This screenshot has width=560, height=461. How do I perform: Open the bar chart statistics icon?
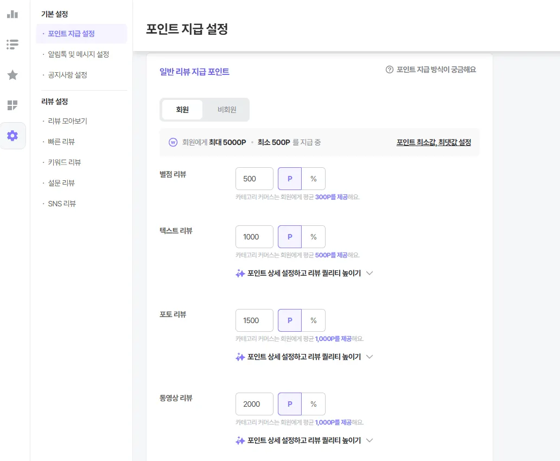pyautogui.click(x=12, y=14)
